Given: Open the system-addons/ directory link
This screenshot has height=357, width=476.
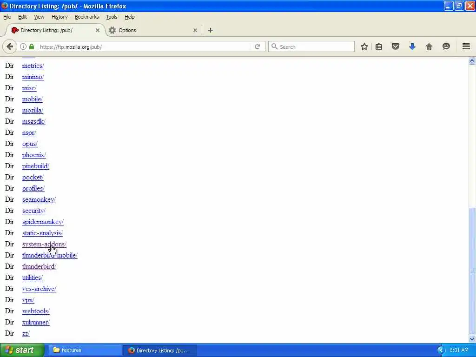Looking at the screenshot, I should point(44,244).
